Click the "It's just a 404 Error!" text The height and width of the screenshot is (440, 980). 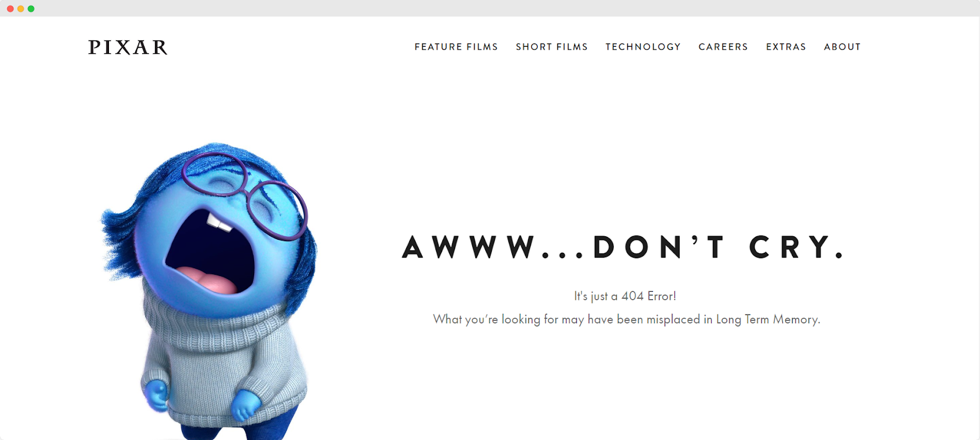(625, 296)
